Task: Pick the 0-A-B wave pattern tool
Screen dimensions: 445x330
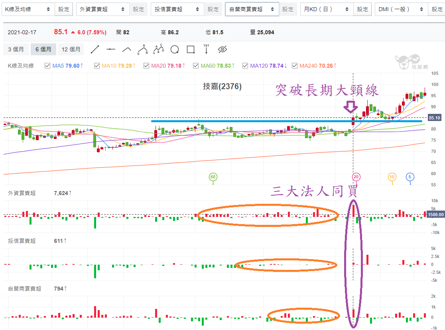Action: (143, 49)
